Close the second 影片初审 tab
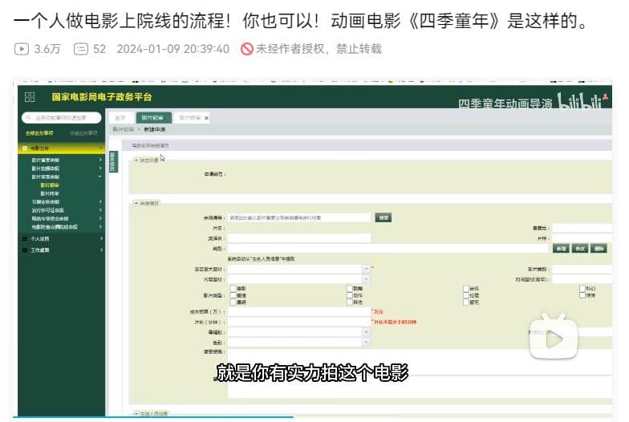The width and height of the screenshot is (629, 422). [206, 118]
